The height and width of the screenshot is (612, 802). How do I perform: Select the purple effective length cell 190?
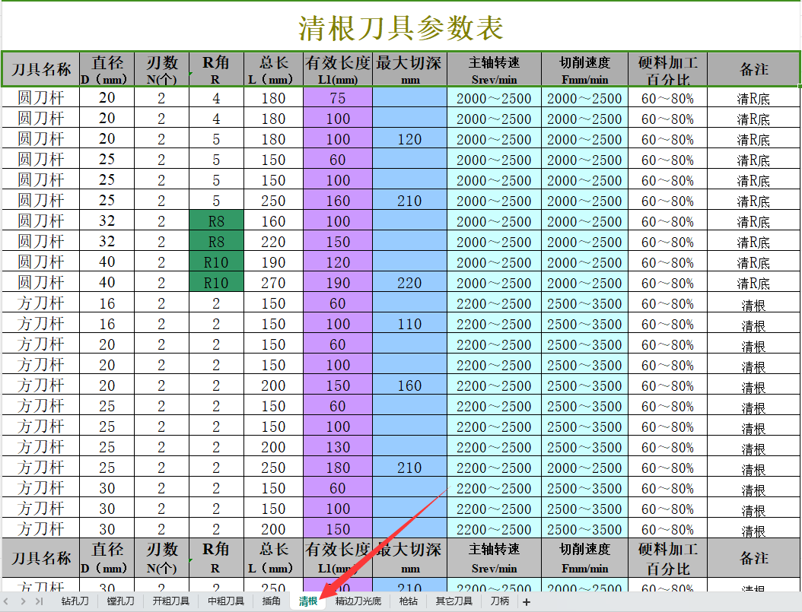(x=338, y=282)
